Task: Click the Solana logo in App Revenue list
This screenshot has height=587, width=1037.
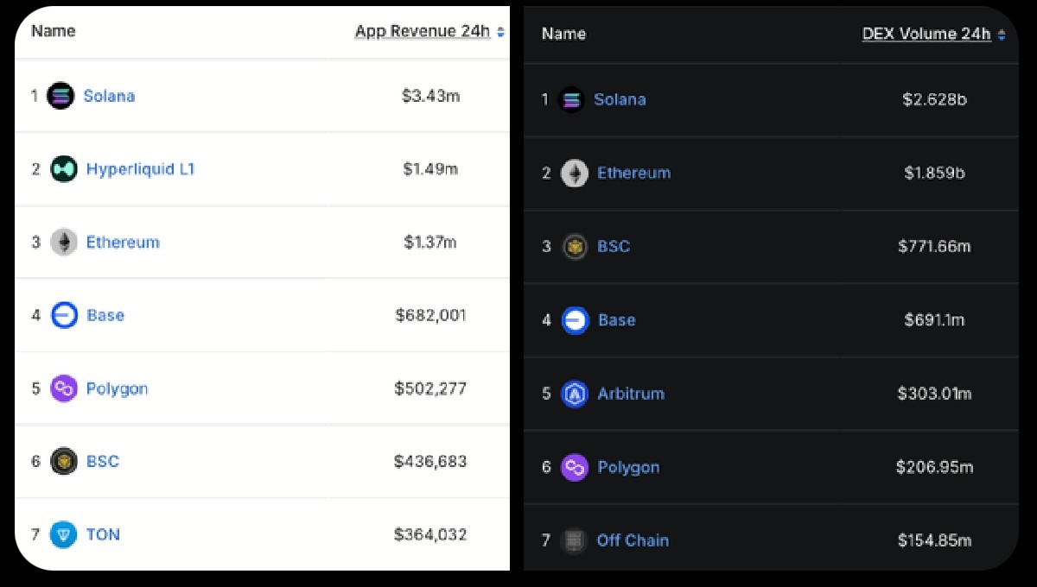Action: pyautogui.click(x=60, y=96)
